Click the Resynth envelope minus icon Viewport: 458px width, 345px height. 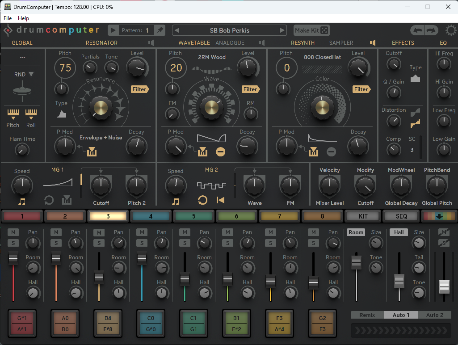pyautogui.click(x=331, y=151)
